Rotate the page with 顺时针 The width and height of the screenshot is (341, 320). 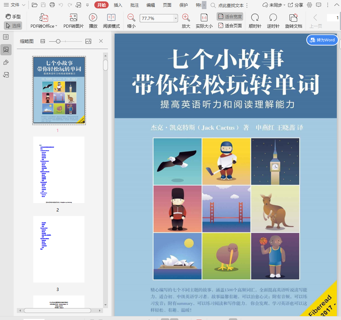point(255,18)
